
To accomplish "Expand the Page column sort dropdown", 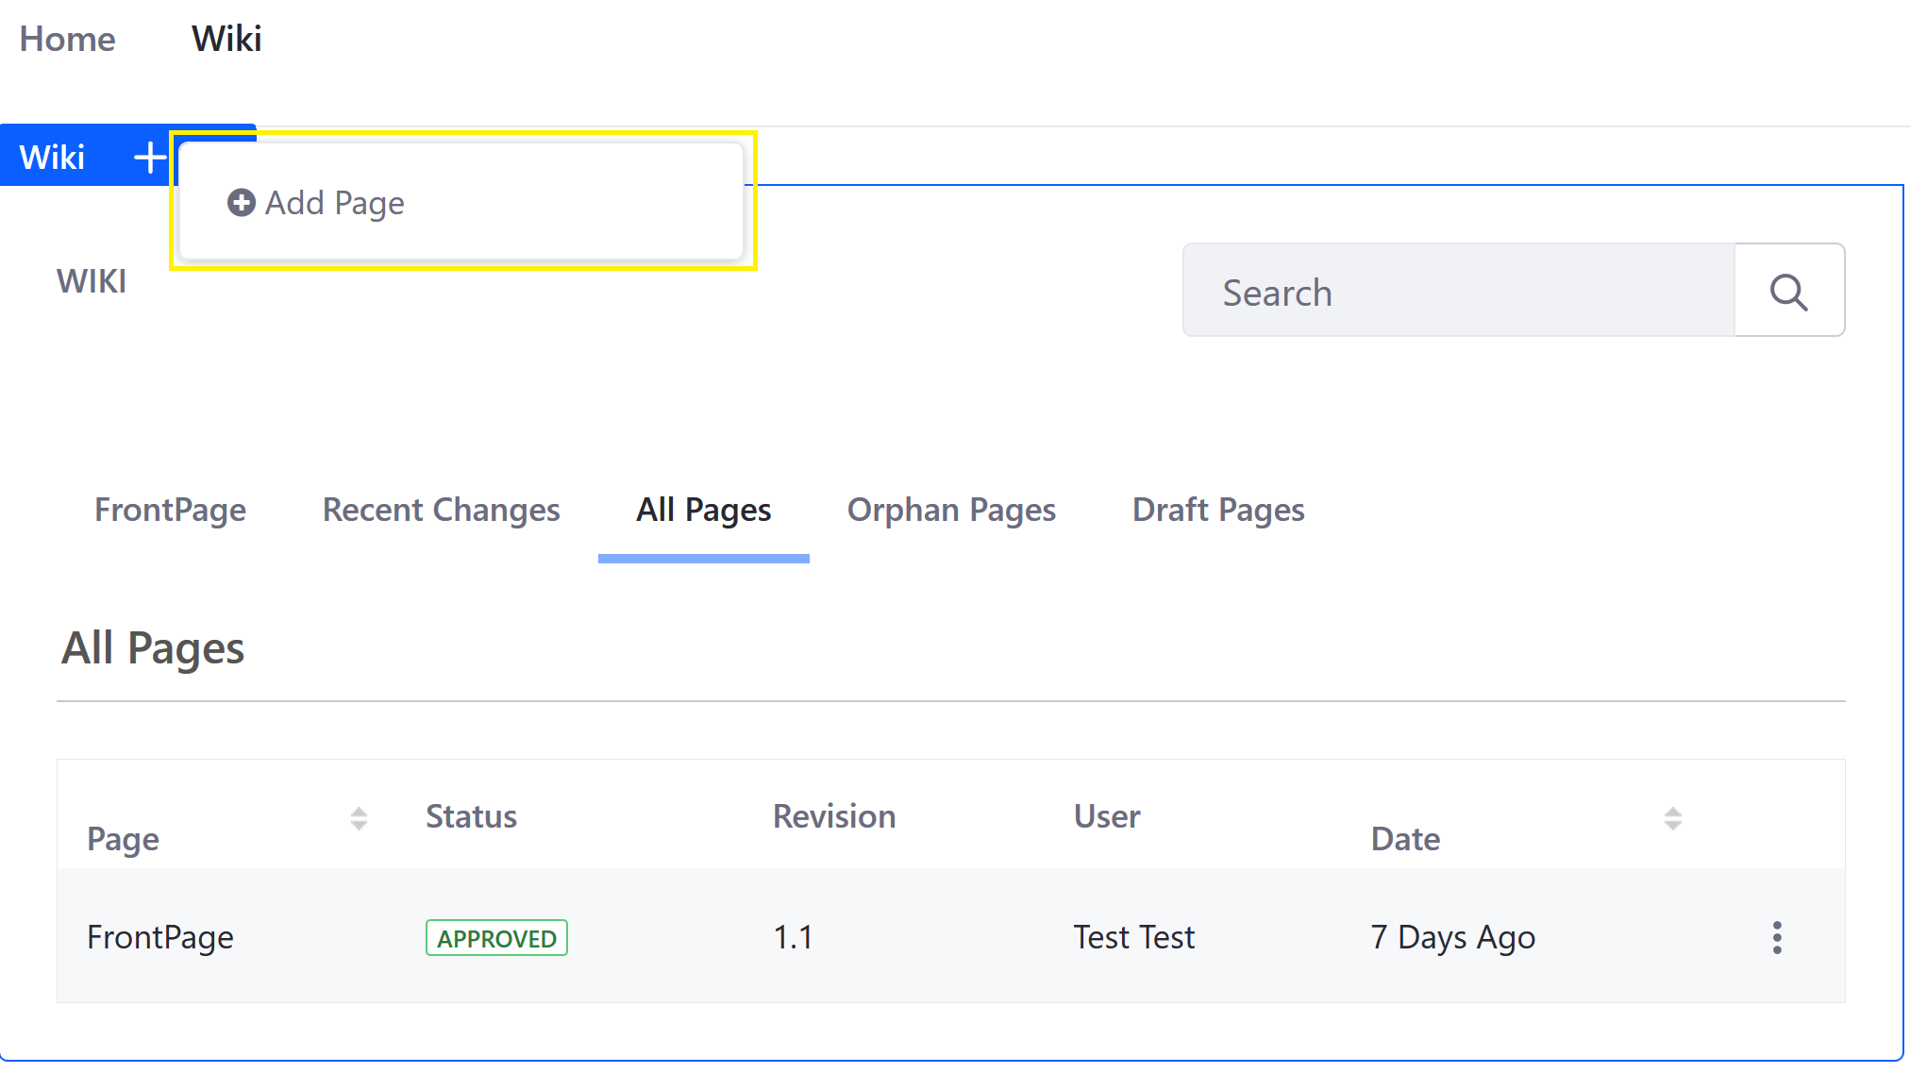I will pos(359,818).
